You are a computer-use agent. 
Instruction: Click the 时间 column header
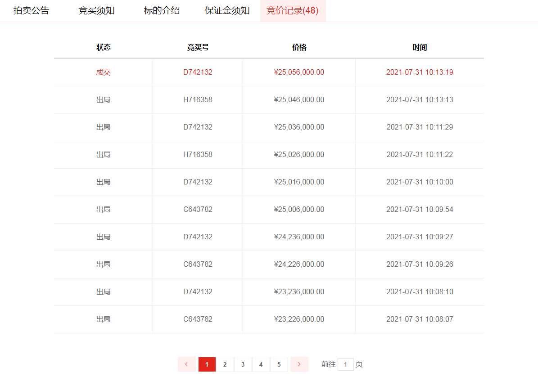pyautogui.click(x=420, y=47)
